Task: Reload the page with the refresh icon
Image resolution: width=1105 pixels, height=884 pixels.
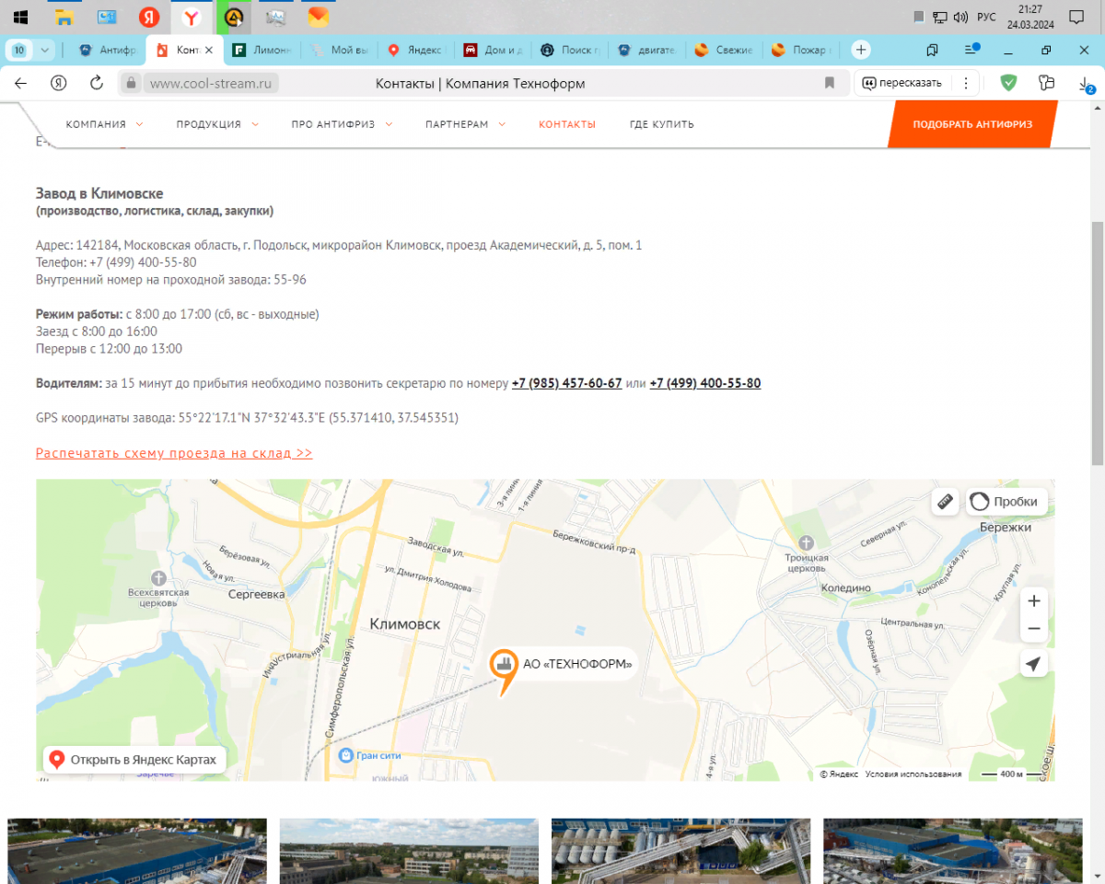Action: click(97, 83)
